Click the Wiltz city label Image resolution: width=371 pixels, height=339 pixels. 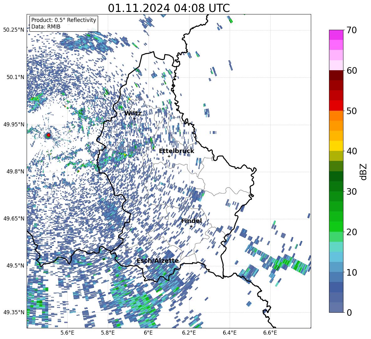(133, 114)
